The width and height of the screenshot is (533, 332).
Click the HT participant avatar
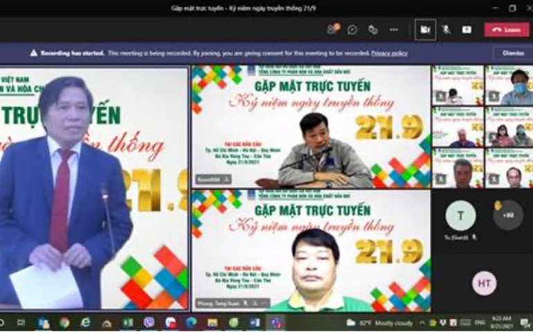[484, 283]
